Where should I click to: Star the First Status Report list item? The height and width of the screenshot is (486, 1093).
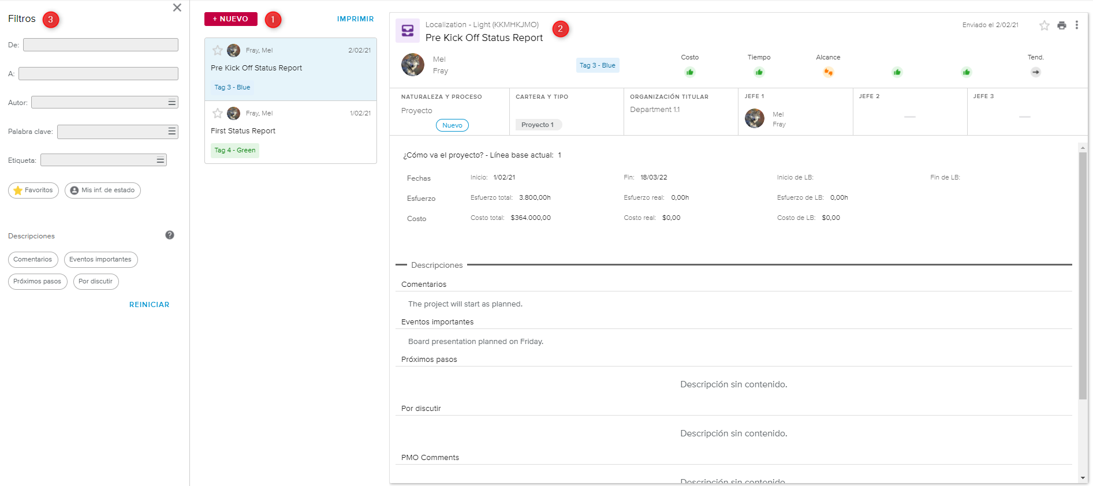218,114
